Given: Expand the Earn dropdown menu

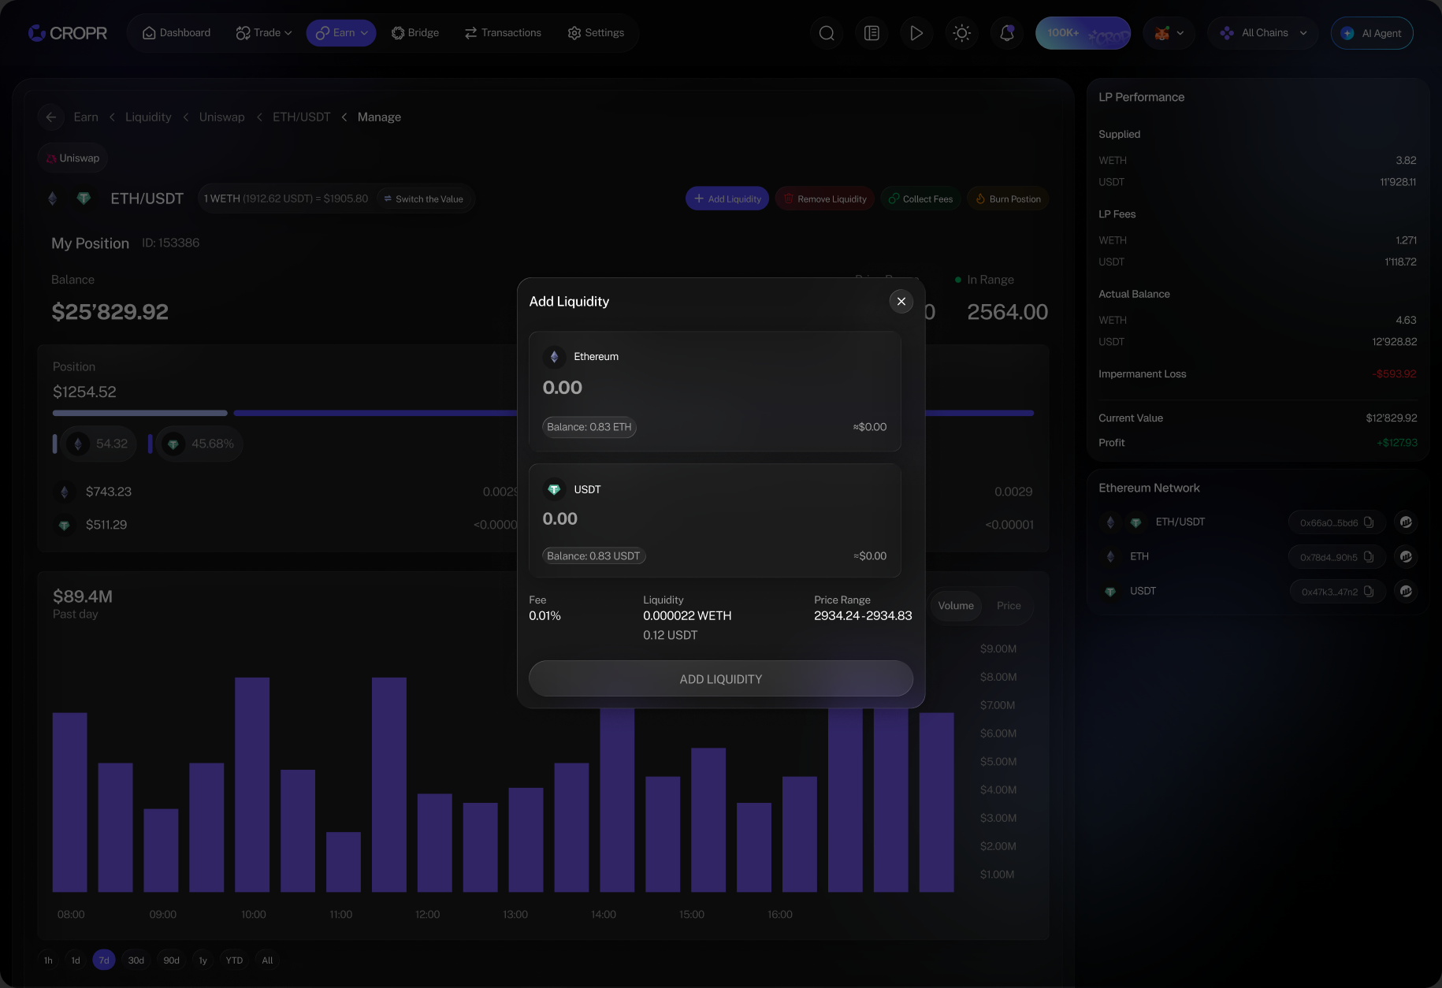Looking at the screenshot, I should coord(341,33).
